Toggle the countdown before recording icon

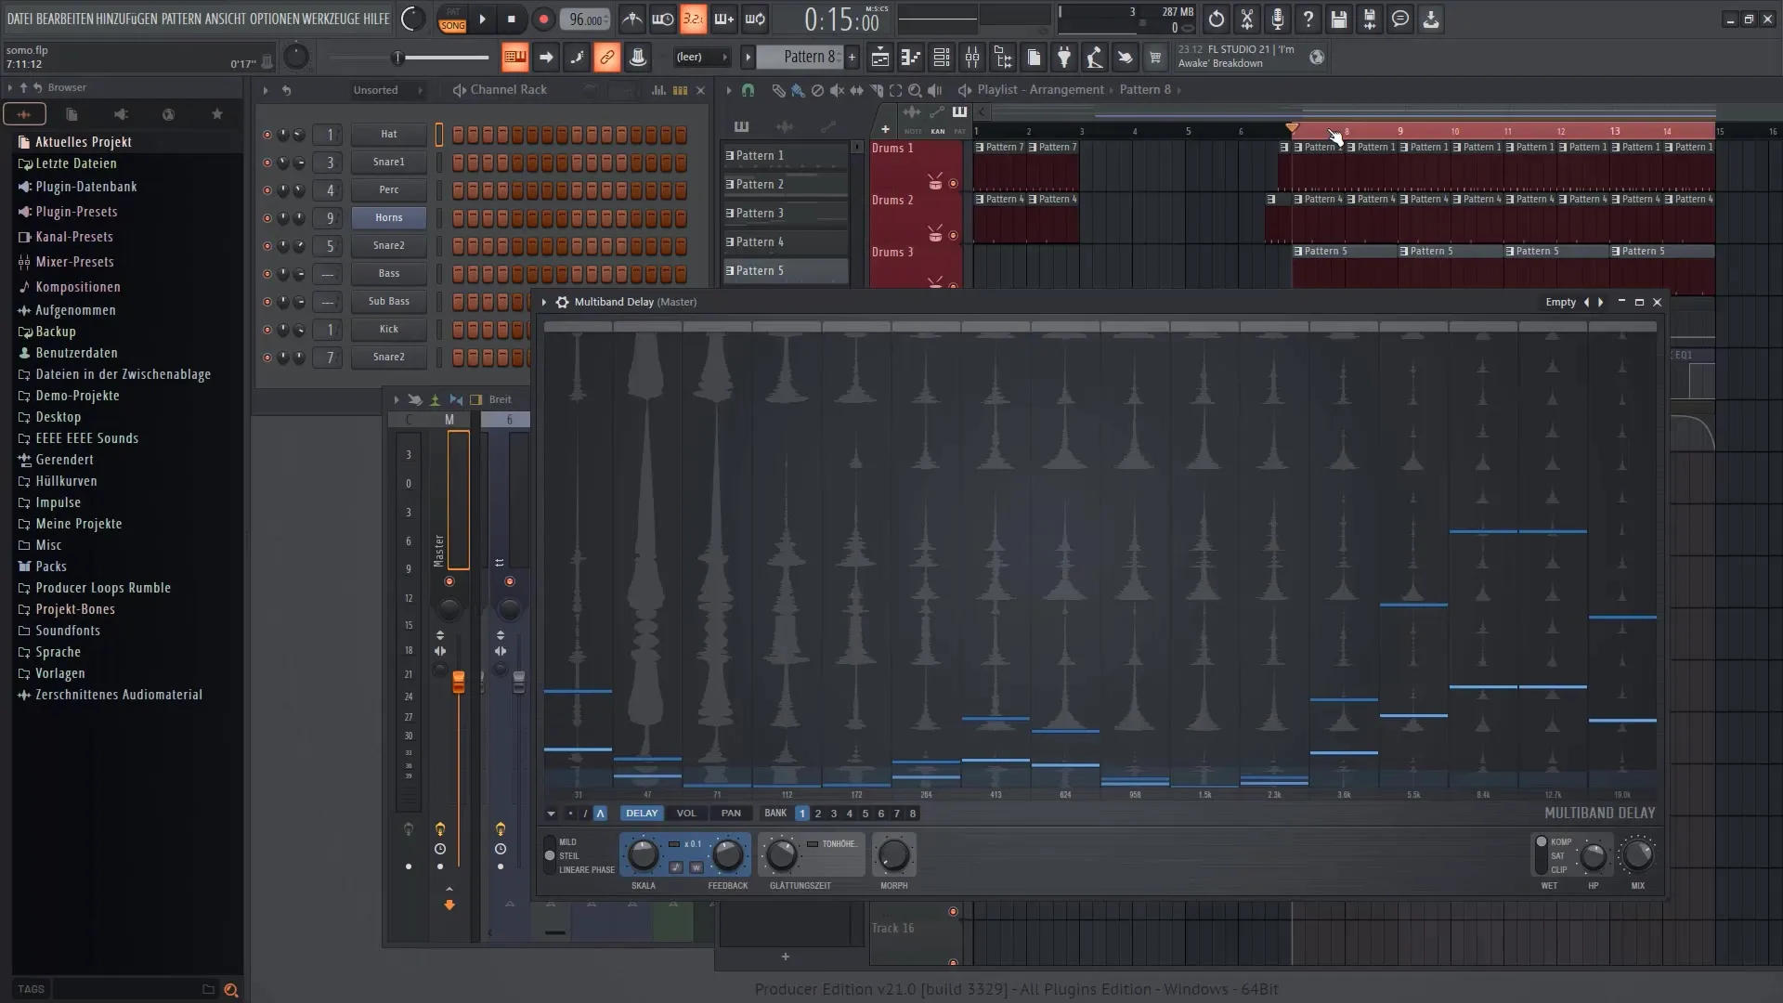click(693, 19)
